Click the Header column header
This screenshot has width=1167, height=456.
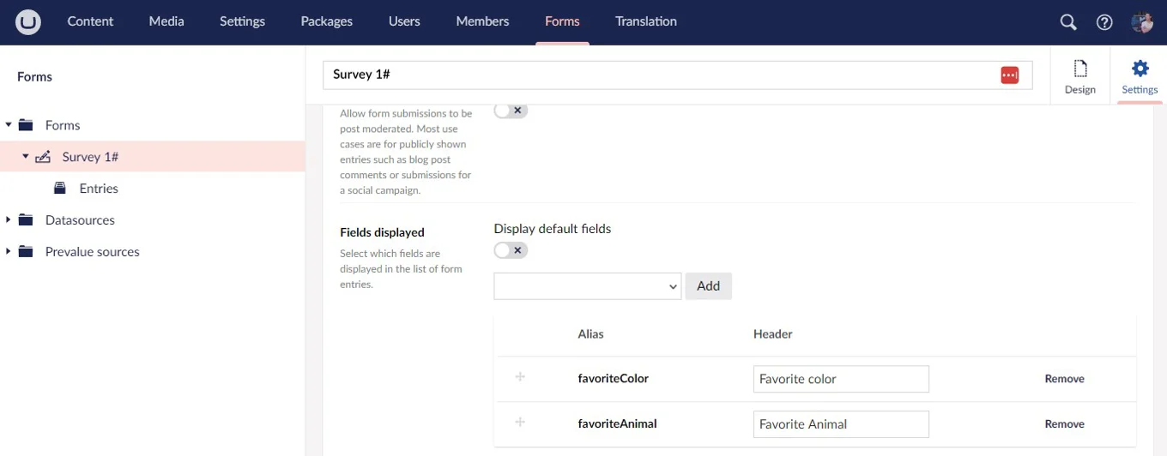click(x=773, y=334)
